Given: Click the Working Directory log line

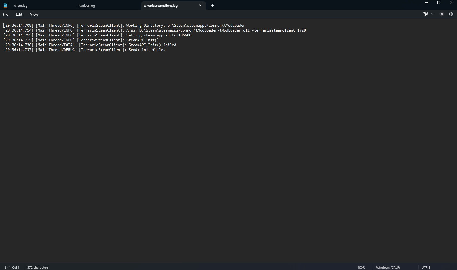Looking at the screenshot, I should (124, 25).
